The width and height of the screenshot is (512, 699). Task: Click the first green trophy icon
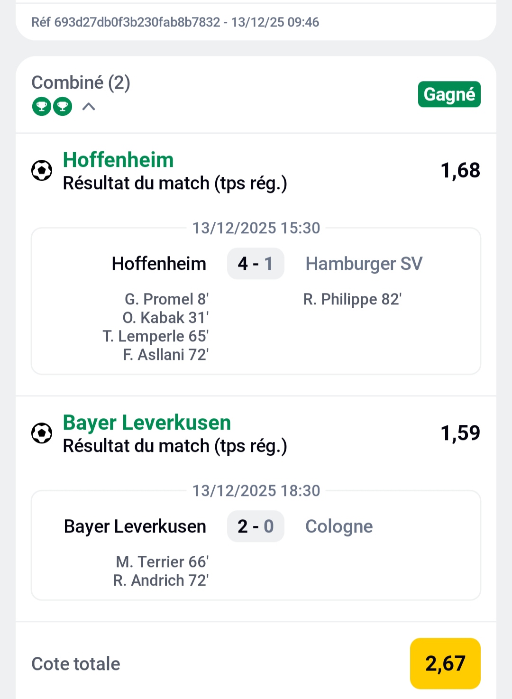pos(42,106)
